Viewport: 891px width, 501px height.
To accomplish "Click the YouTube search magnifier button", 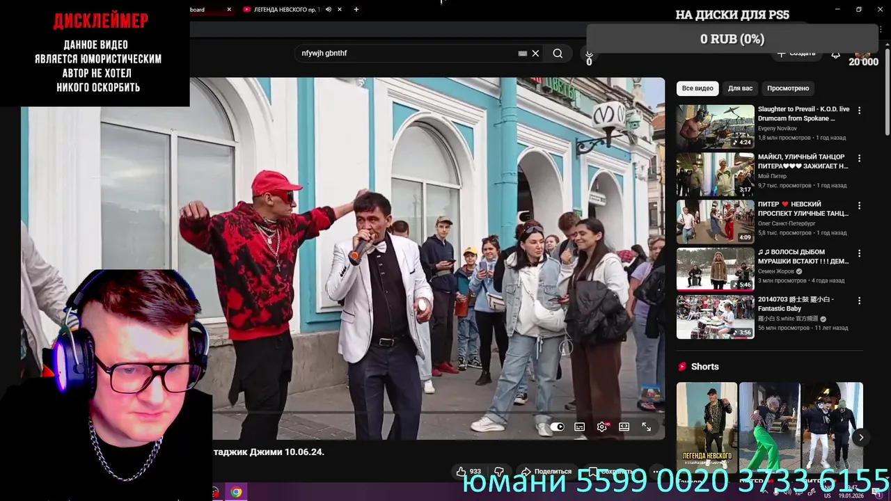I will click(558, 54).
